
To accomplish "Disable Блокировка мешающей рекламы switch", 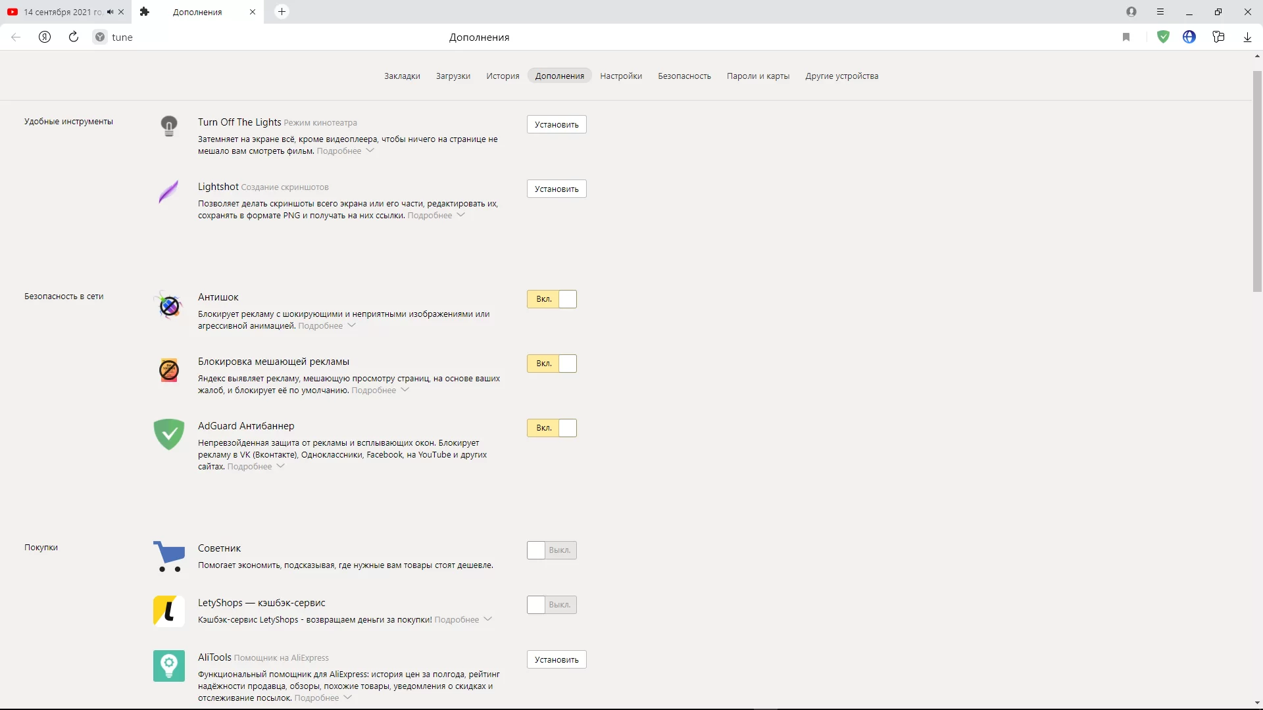I will click(x=552, y=364).
